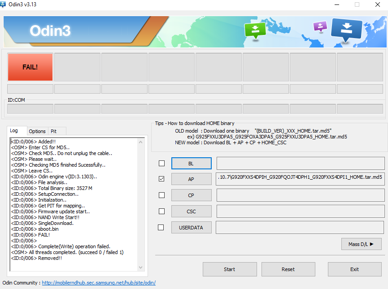The width and height of the screenshot is (388, 289).
Task: Tick the CSC checkbox
Action: [x=161, y=211]
